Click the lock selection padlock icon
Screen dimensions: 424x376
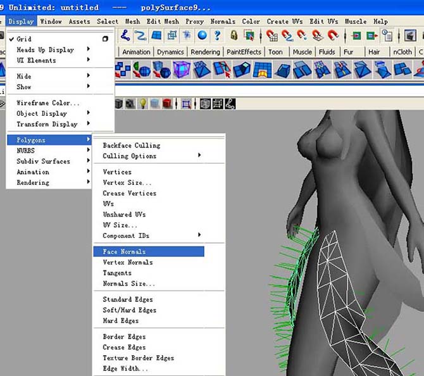tap(234, 35)
